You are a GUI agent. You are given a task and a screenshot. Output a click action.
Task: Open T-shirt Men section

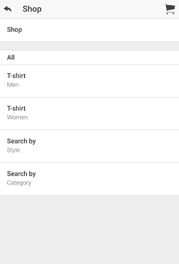coord(89,81)
